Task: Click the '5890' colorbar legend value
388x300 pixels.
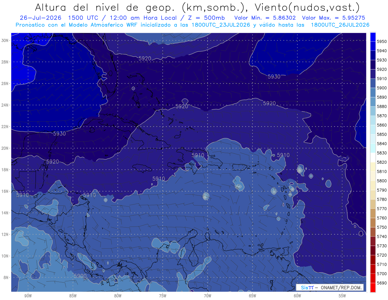Action: point(382,97)
